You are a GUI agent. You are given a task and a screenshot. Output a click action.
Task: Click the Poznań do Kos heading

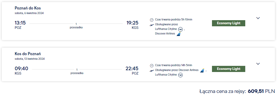tap(28, 8)
